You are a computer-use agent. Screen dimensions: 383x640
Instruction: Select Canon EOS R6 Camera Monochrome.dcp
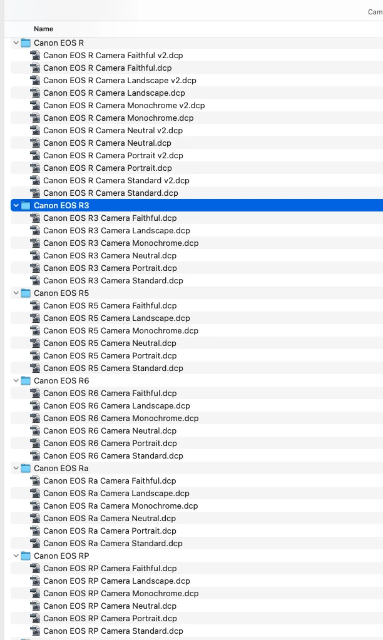tap(121, 418)
